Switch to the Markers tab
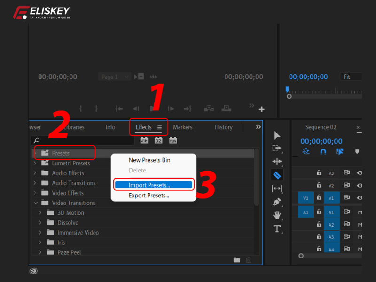 tap(182, 127)
